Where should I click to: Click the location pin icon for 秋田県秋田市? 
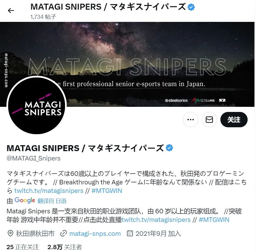click(x=10, y=234)
